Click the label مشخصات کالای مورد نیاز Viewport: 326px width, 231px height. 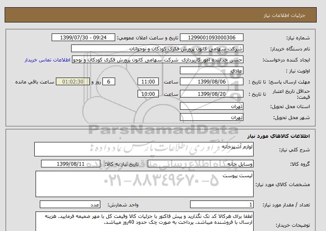click(x=282, y=184)
